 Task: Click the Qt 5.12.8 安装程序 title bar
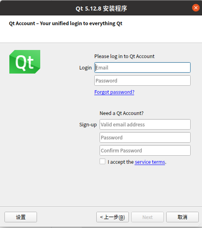(101, 8)
